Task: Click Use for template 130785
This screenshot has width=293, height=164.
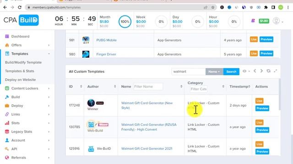Action: 260,123
